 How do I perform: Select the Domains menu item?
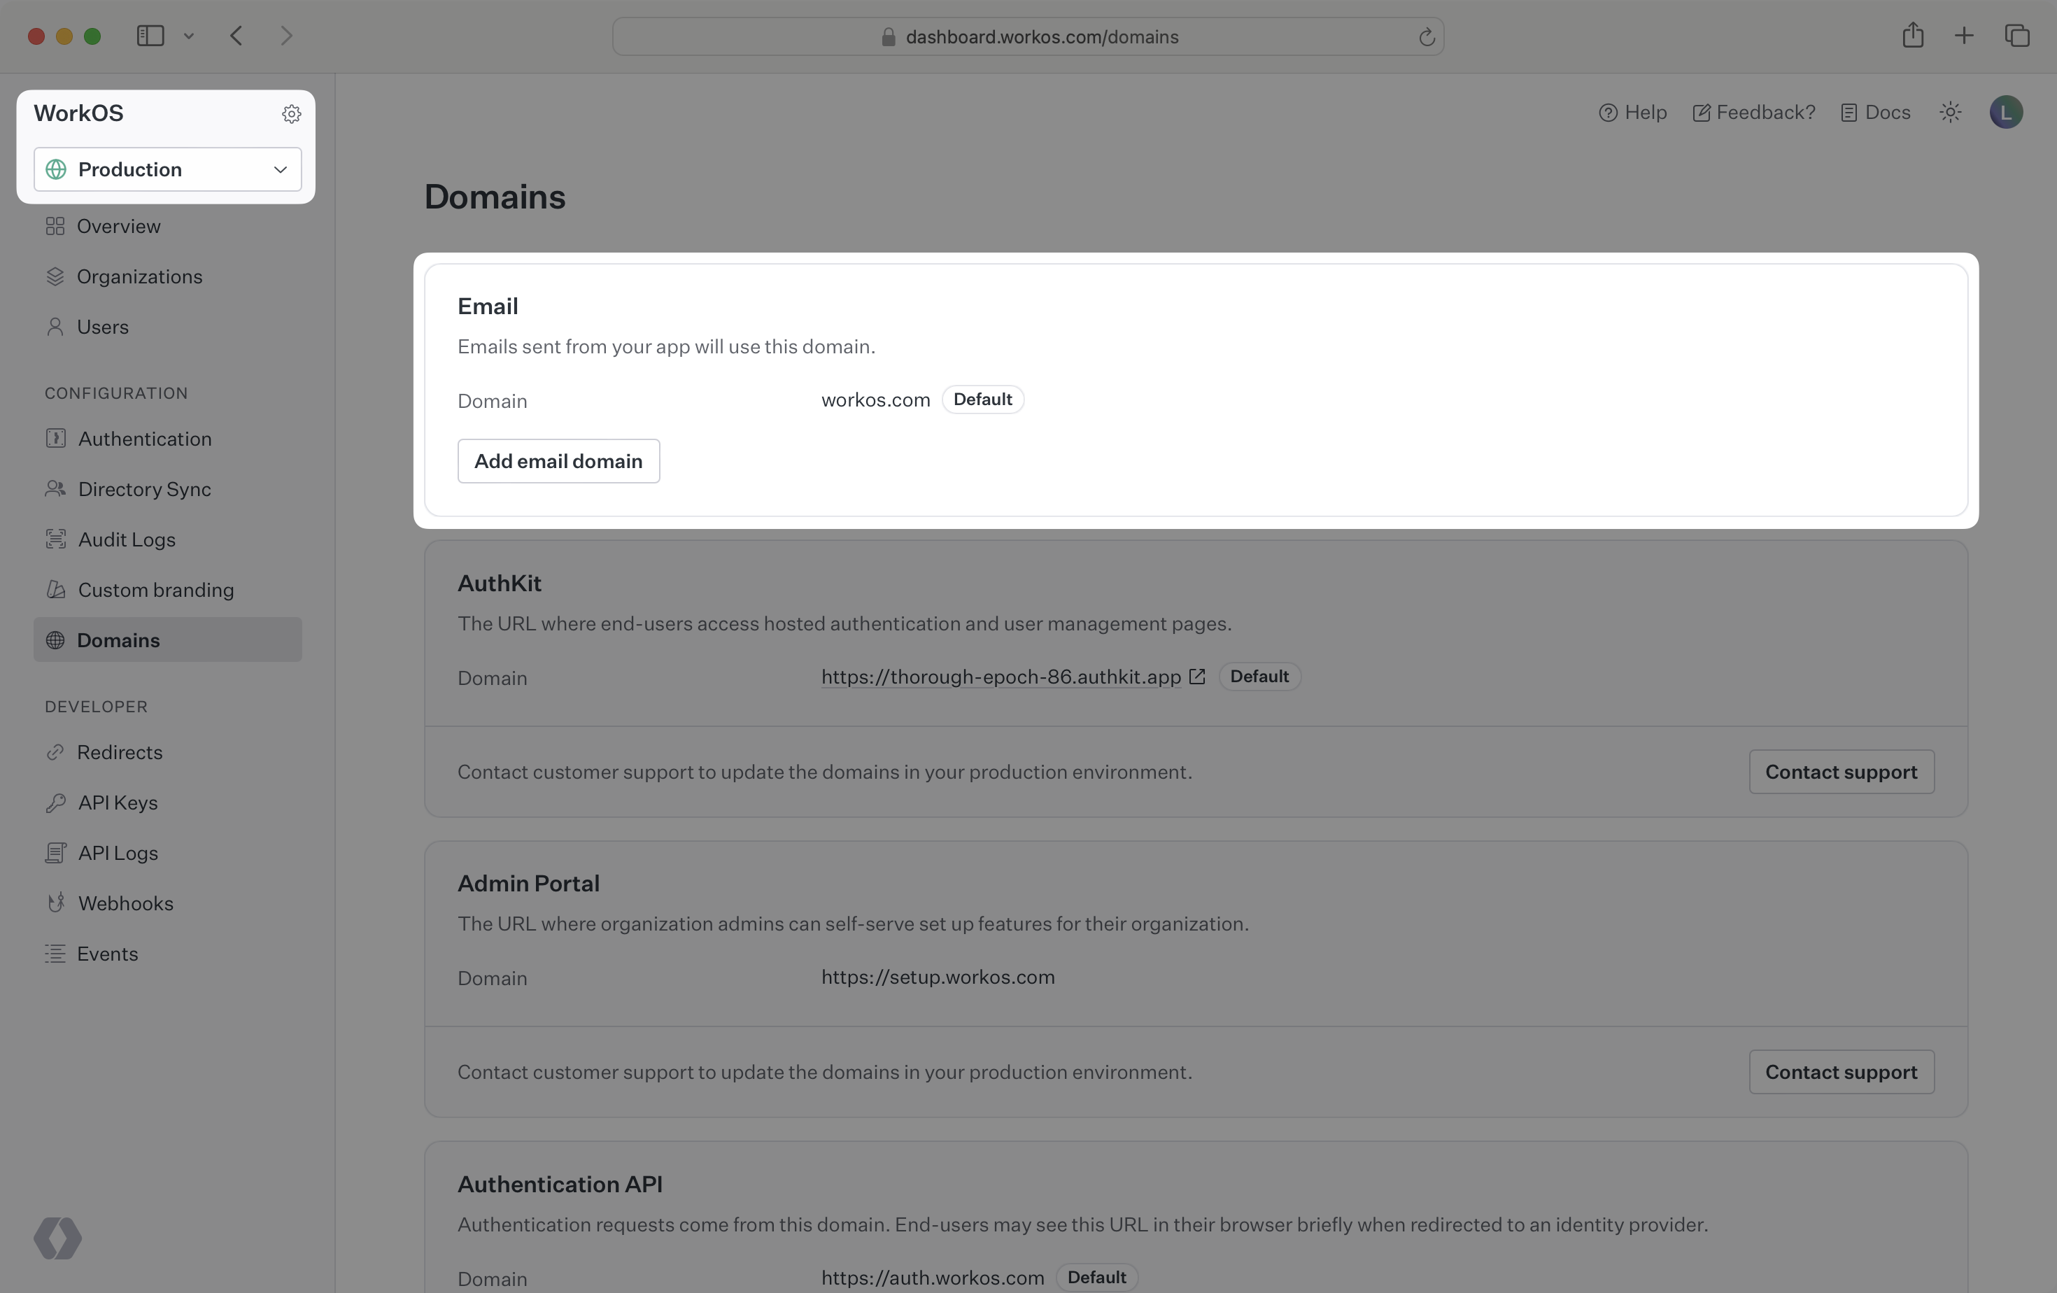click(x=118, y=639)
